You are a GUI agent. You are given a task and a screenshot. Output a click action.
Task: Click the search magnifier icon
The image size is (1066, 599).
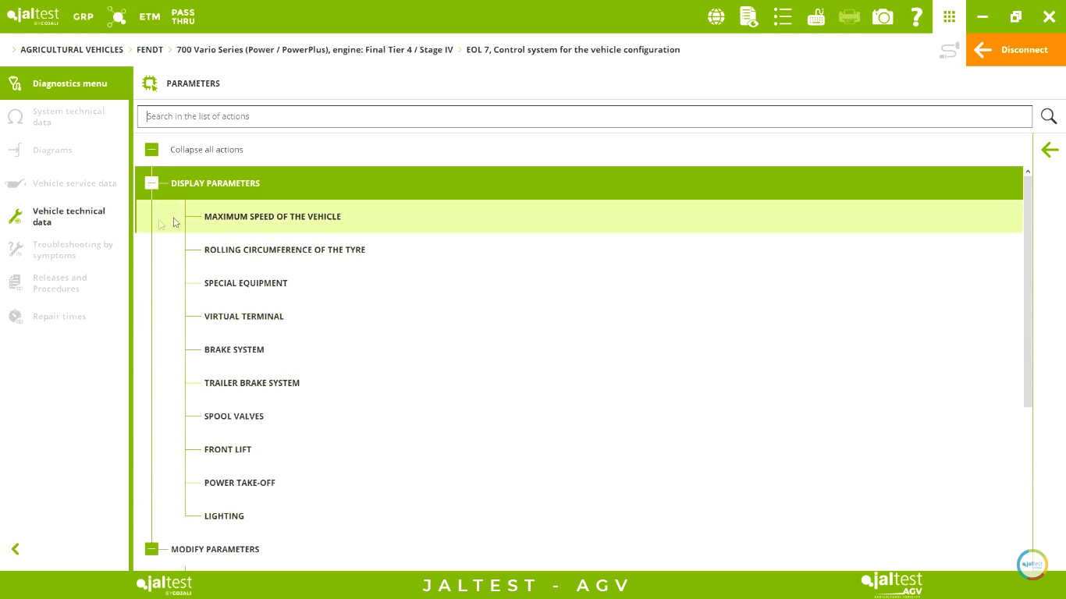(x=1049, y=116)
